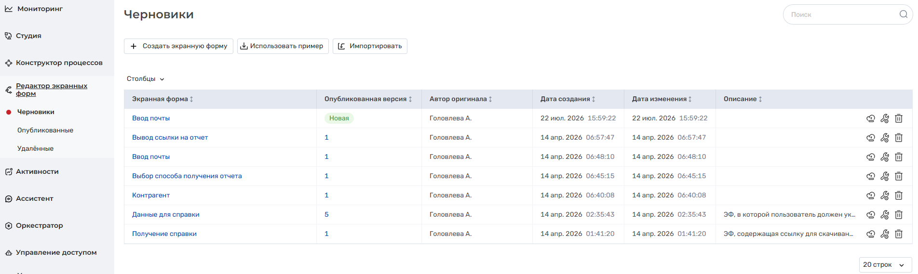Sort by the Опубликованная версия column

tap(368, 99)
